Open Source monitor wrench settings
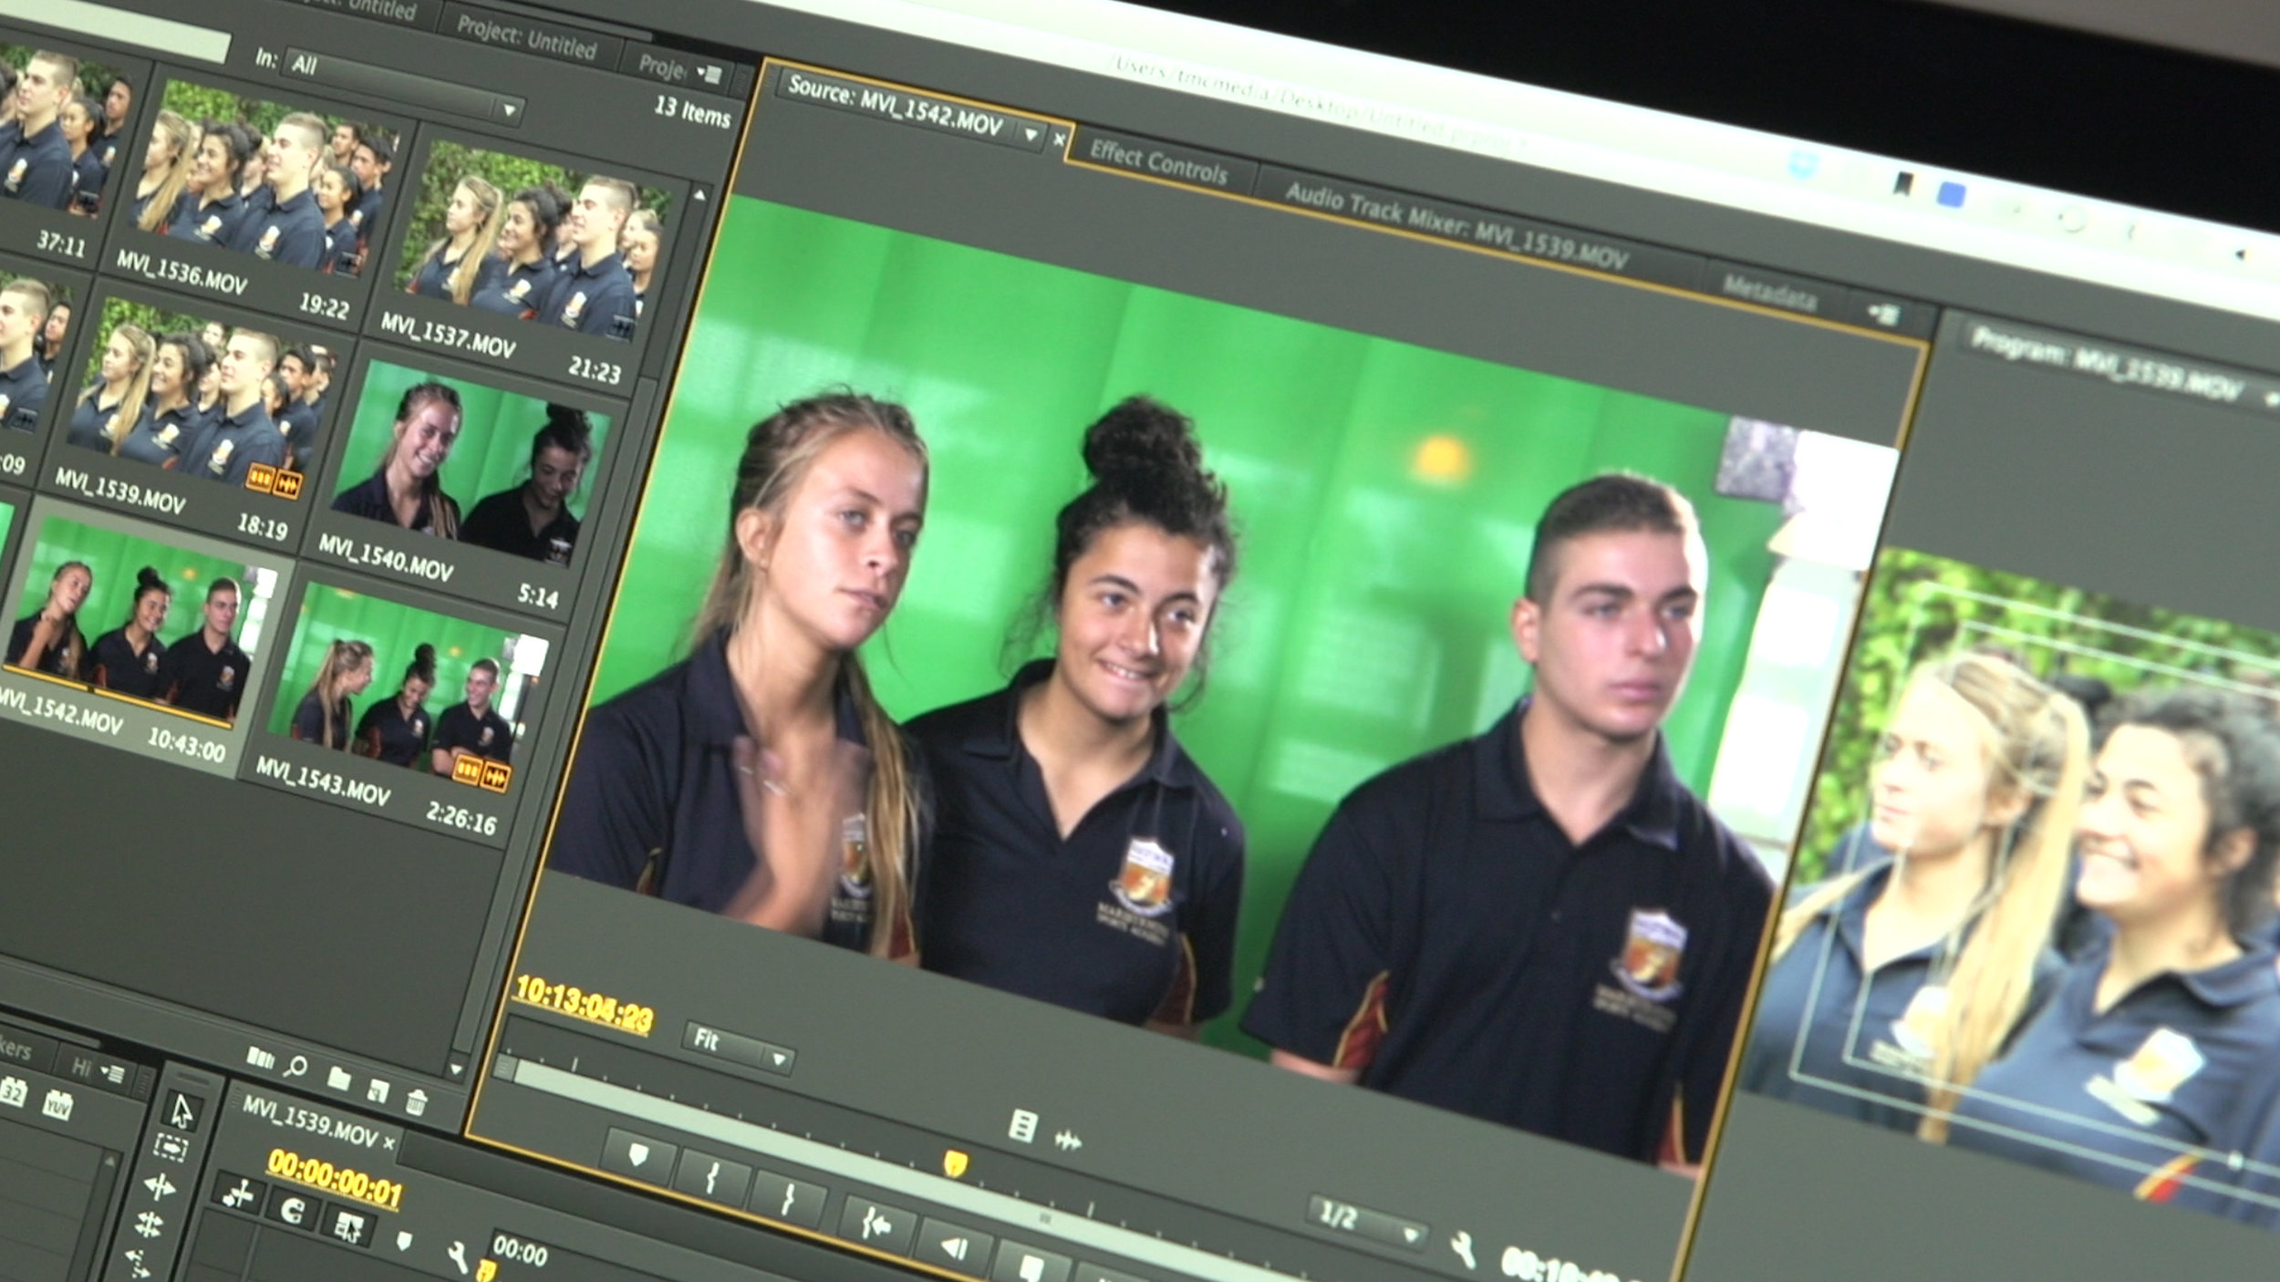The image size is (2280, 1282). (x=1464, y=1250)
